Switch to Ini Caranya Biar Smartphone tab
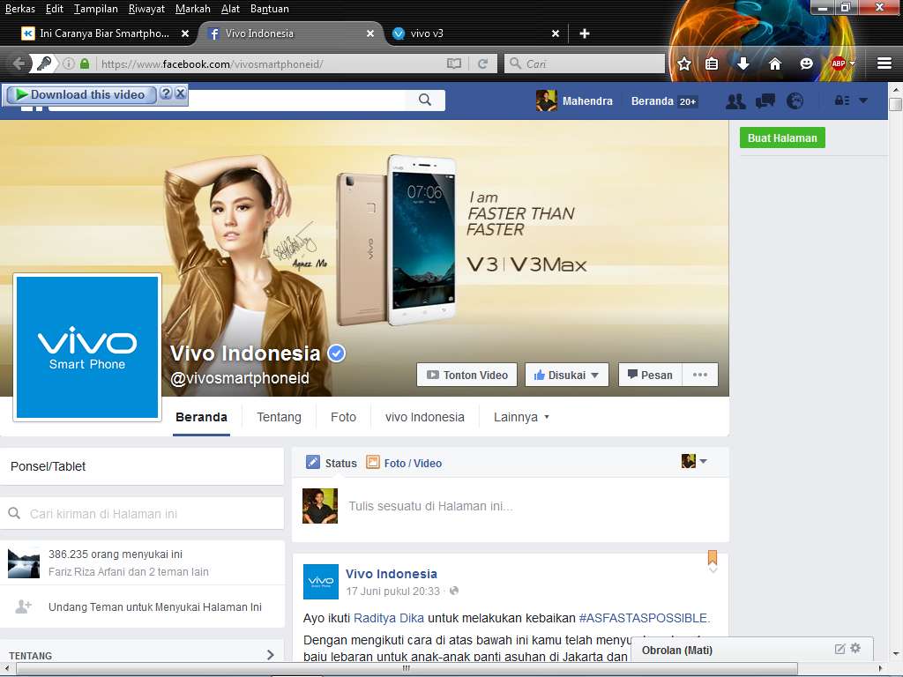 pyautogui.click(x=104, y=34)
